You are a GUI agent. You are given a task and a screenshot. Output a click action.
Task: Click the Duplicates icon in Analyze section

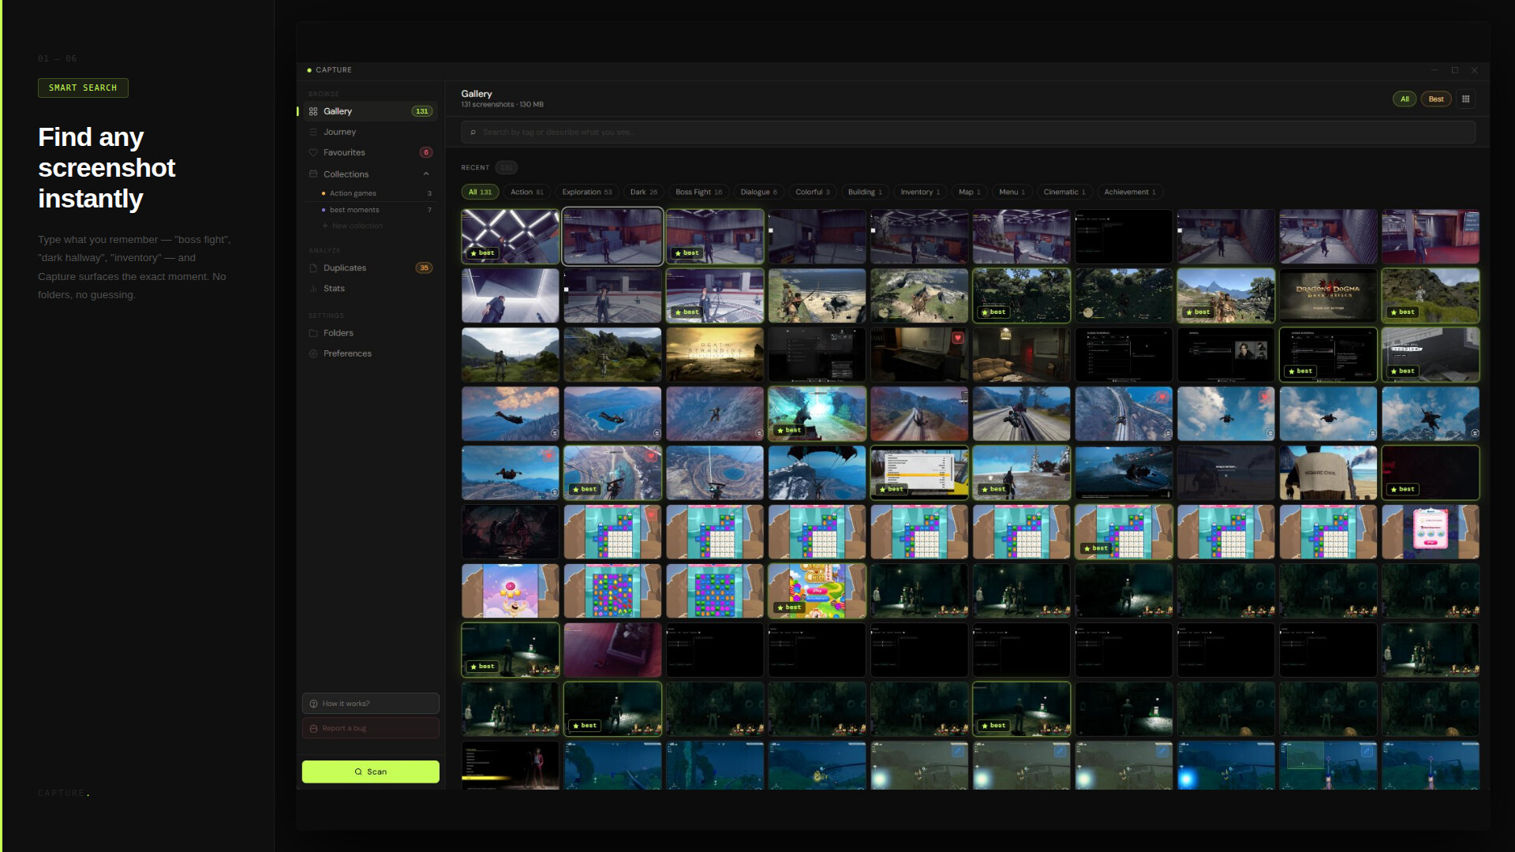[x=313, y=268]
